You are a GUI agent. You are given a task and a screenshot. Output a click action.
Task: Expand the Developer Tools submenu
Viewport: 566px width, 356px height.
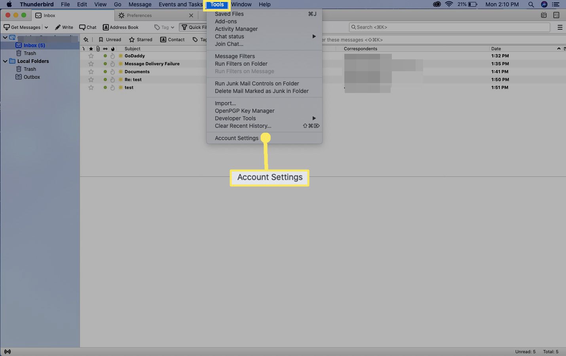264,118
